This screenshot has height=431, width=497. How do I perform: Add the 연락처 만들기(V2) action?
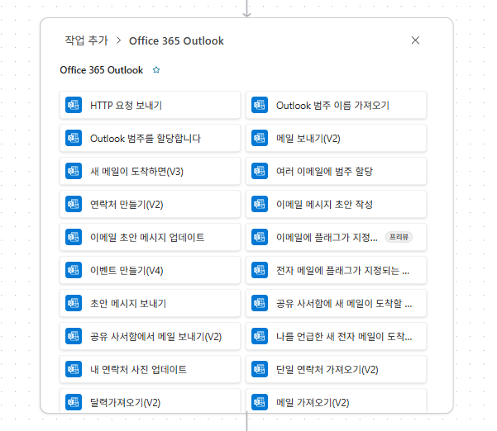coord(150,204)
